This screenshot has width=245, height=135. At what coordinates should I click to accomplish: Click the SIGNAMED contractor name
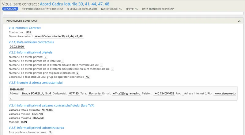coord(17,89)
